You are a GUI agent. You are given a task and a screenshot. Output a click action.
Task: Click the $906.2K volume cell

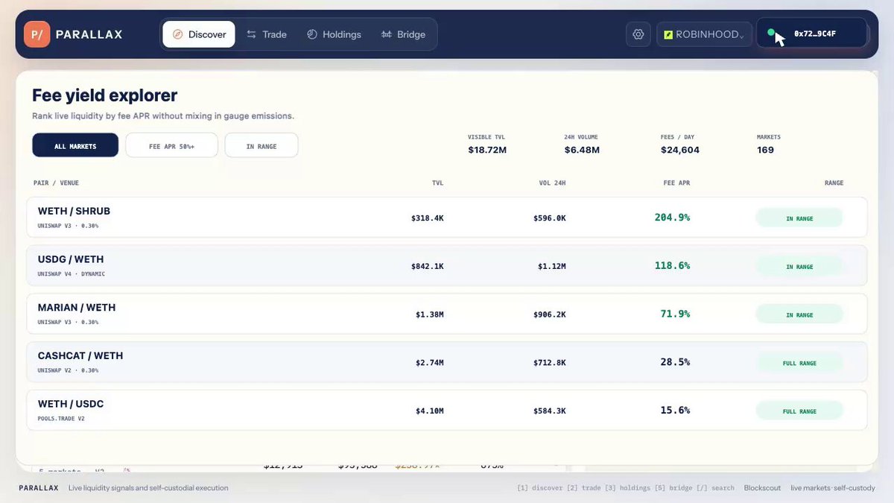(550, 314)
